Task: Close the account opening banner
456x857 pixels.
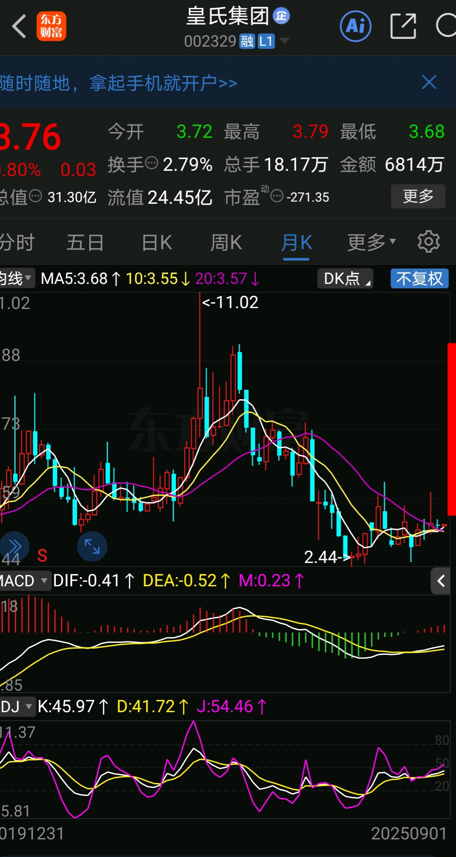Action: pyautogui.click(x=429, y=82)
